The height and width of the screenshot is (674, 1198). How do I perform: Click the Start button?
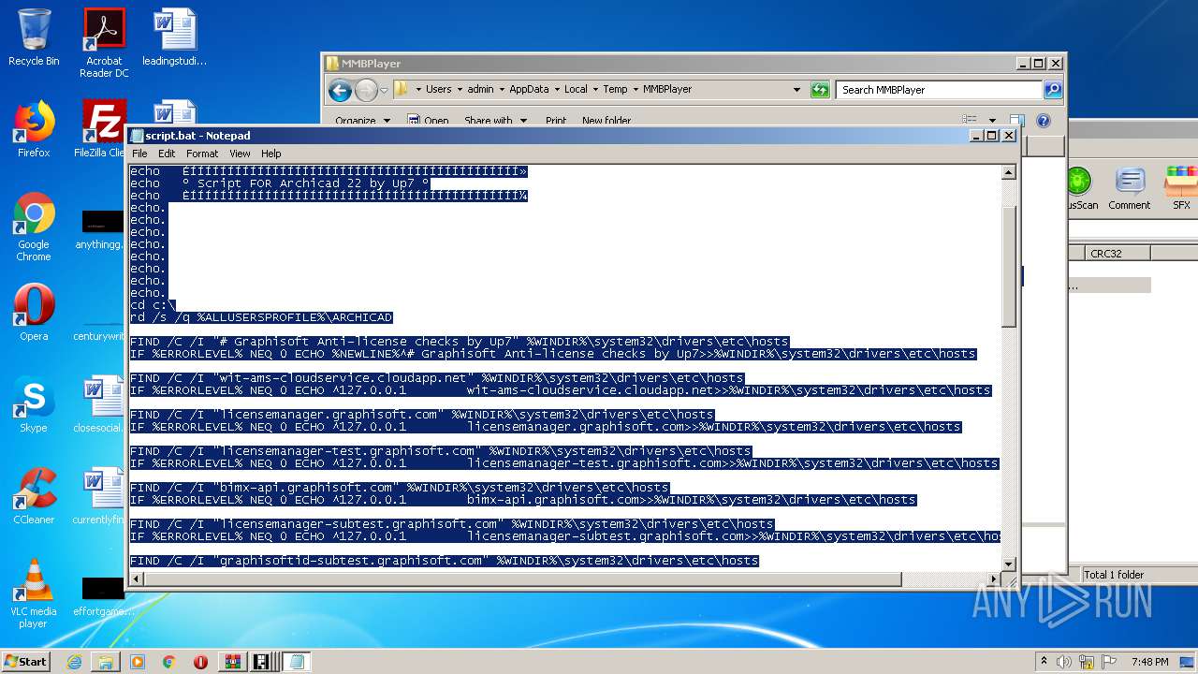(26, 661)
